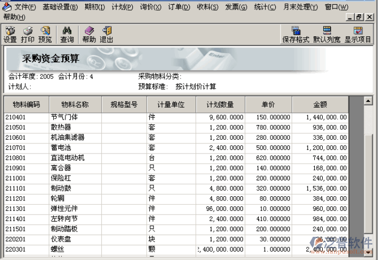Click the application icon beside 文件 menu
378x260 pixels.
pyautogui.click(x=7, y=7)
